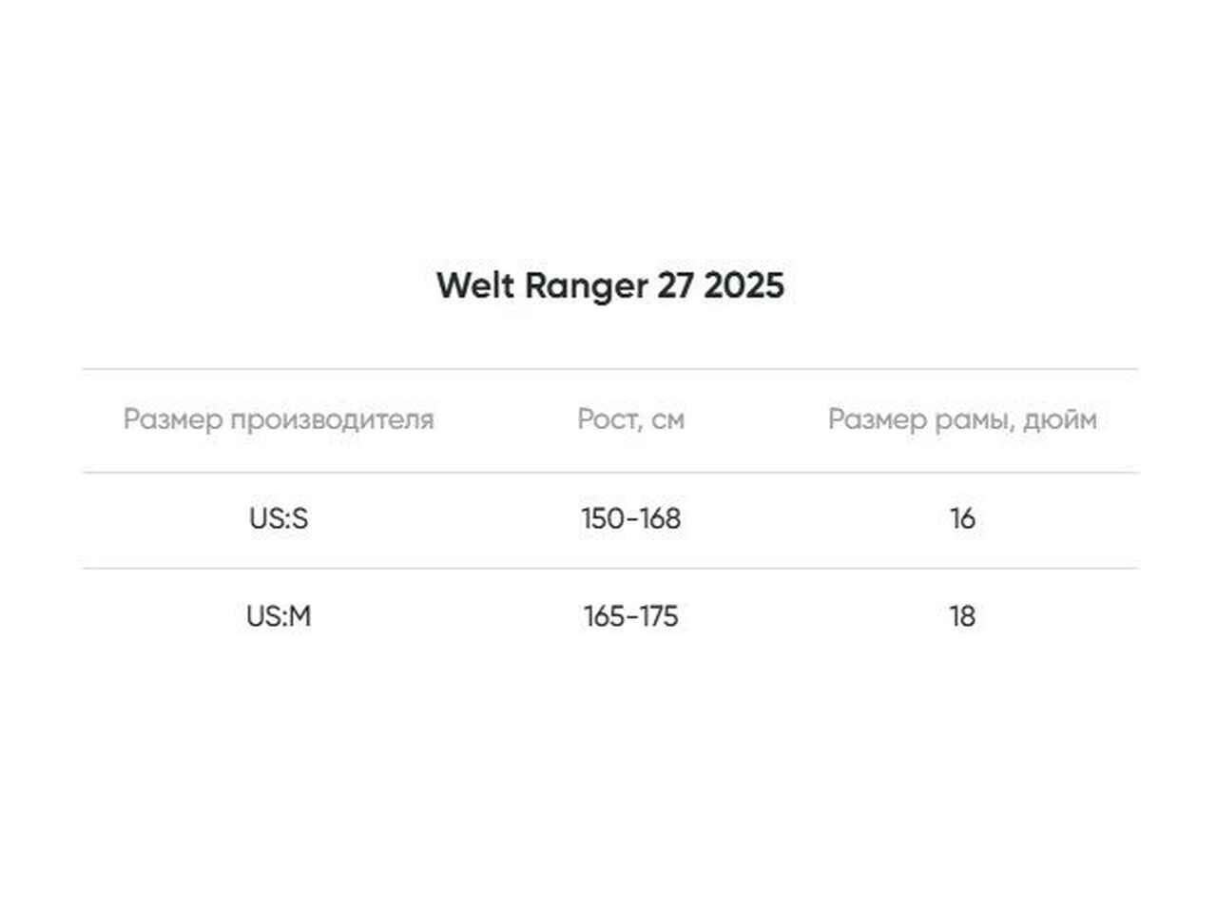Click the 165 minimum height value
This screenshot has height=913, width=1217.
tap(604, 616)
